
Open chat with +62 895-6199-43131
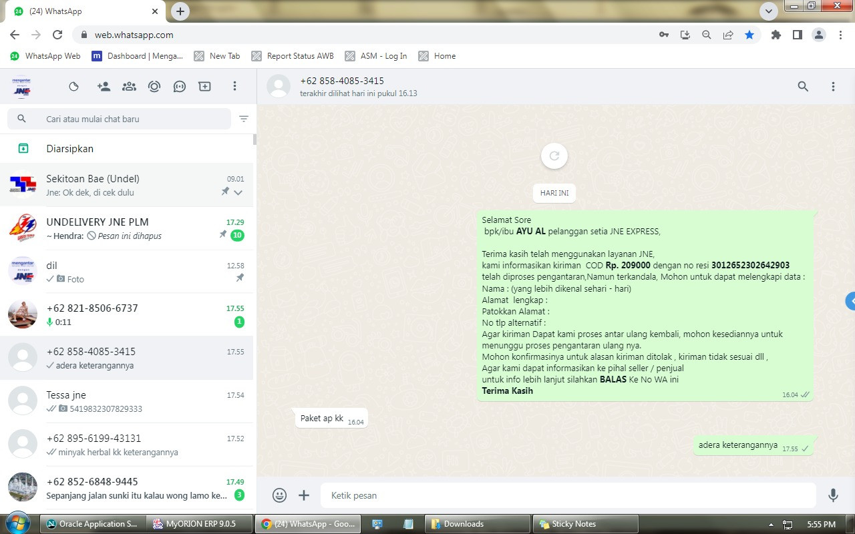(127, 445)
